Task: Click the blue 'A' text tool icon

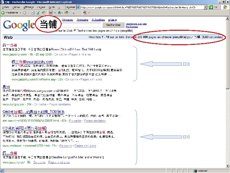Action: coord(59,13)
